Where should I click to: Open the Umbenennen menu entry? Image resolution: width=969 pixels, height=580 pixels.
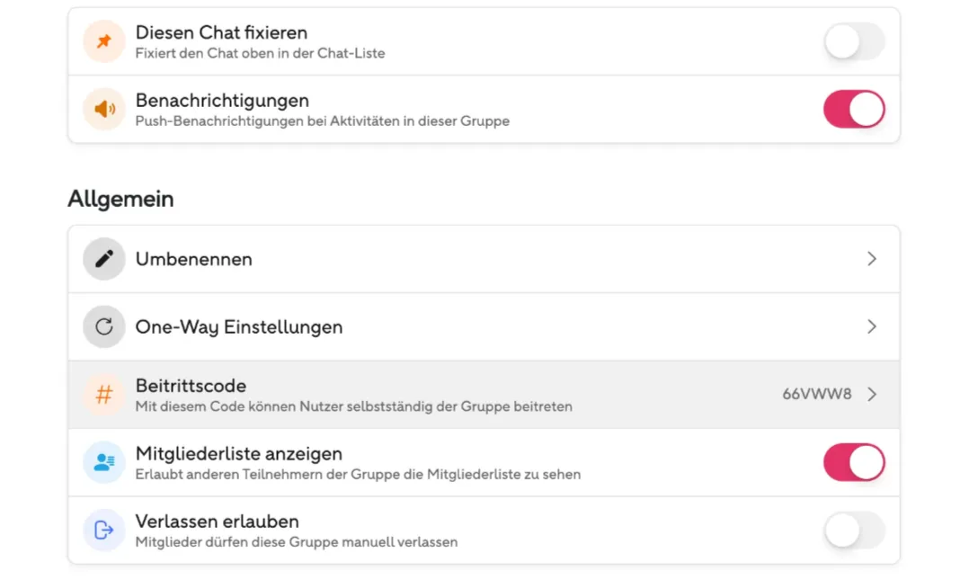coord(484,259)
